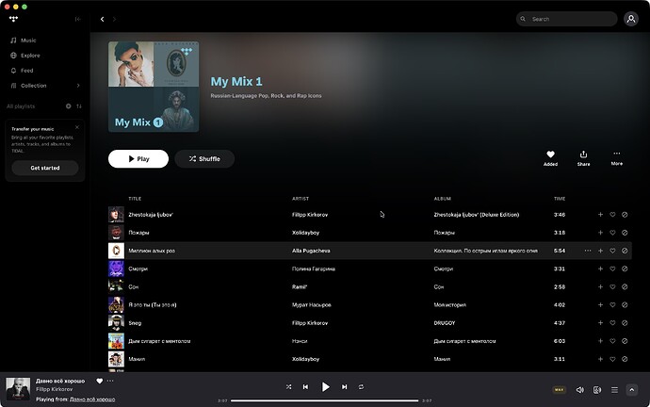Add Сон track to playlist

600,286
